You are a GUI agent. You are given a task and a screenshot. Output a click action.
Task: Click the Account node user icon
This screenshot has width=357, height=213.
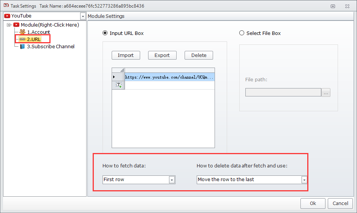[22, 32]
